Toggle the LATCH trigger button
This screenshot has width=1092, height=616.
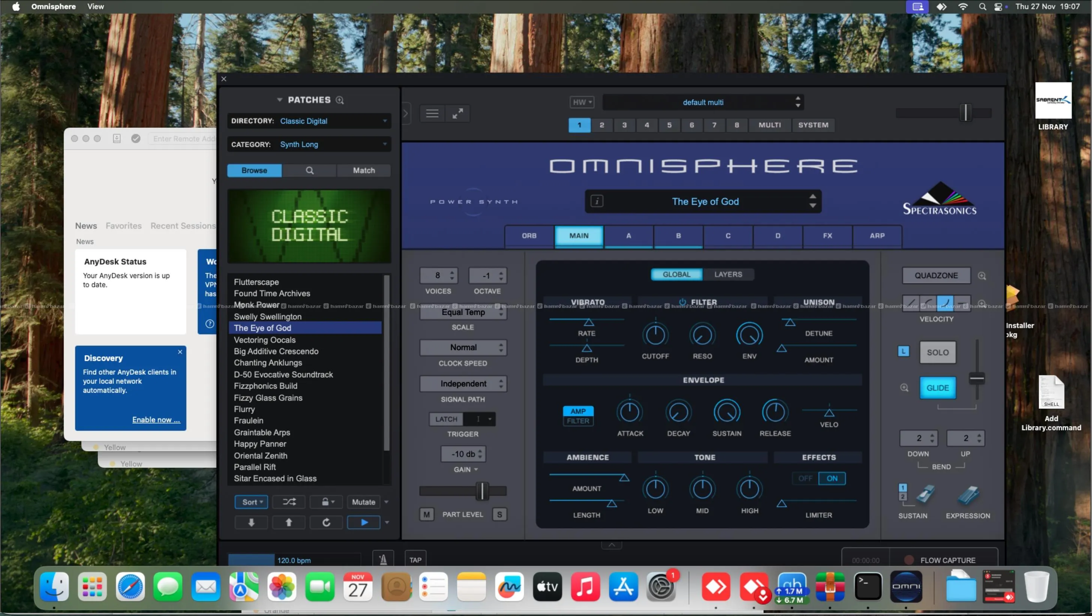tap(446, 419)
